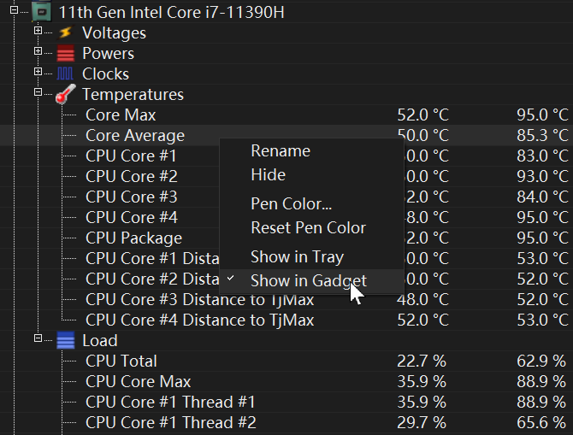This screenshot has width=573, height=435.
Task: Click the Voltages lightning bolt icon
Action: [x=65, y=32]
